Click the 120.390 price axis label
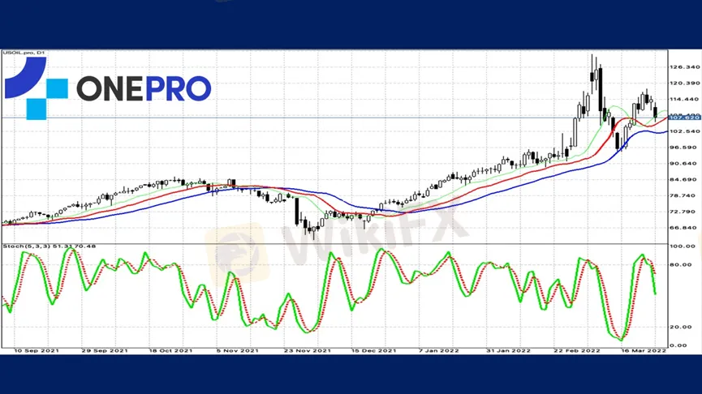 click(x=684, y=84)
